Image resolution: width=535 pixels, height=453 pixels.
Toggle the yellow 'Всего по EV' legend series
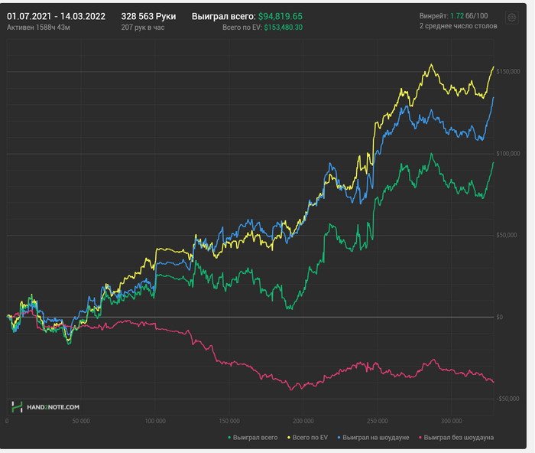307,437
